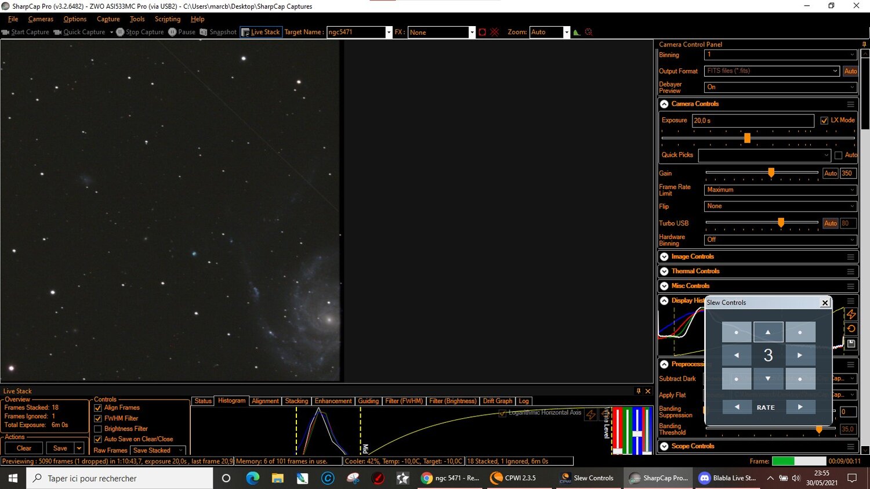Switch to the Enhancement tab
870x489 pixels.
pos(333,401)
